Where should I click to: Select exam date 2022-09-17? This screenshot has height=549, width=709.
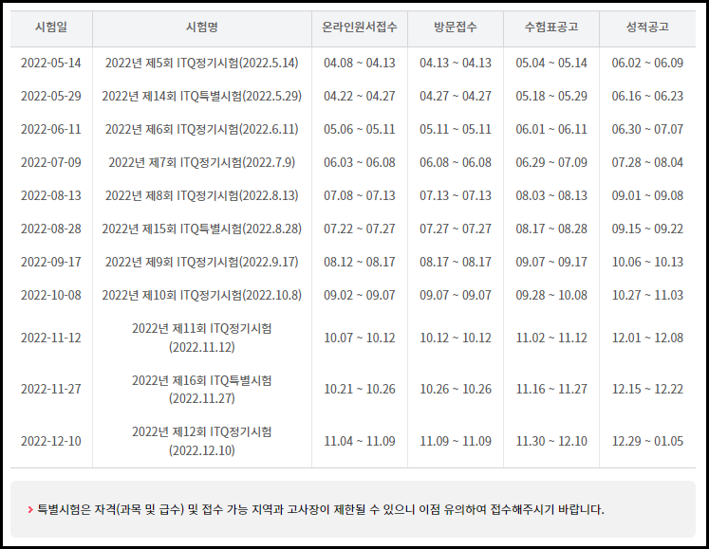[51, 262]
